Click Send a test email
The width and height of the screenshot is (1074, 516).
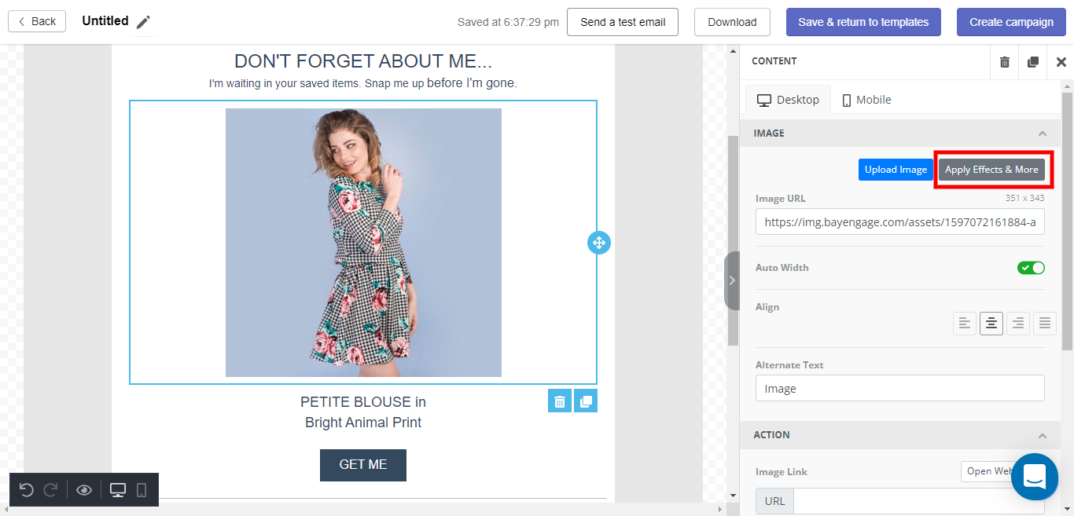[623, 22]
